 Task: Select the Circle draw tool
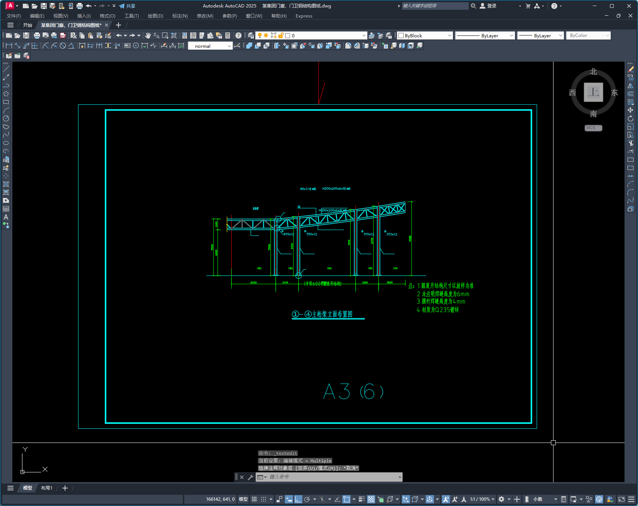click(6, 118)
